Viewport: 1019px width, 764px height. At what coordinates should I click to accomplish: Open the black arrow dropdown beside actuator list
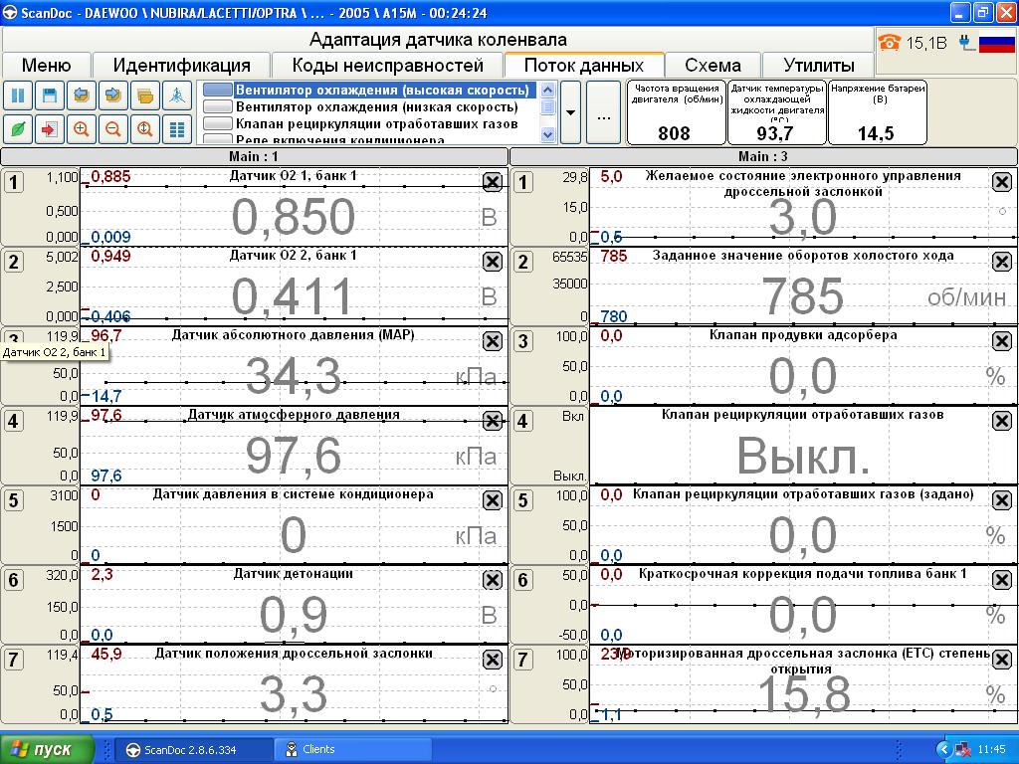570,112
